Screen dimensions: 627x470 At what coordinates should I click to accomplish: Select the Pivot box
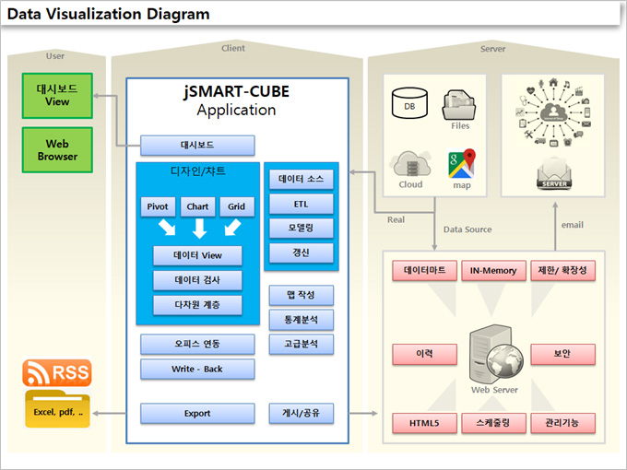tap(158, 206)
